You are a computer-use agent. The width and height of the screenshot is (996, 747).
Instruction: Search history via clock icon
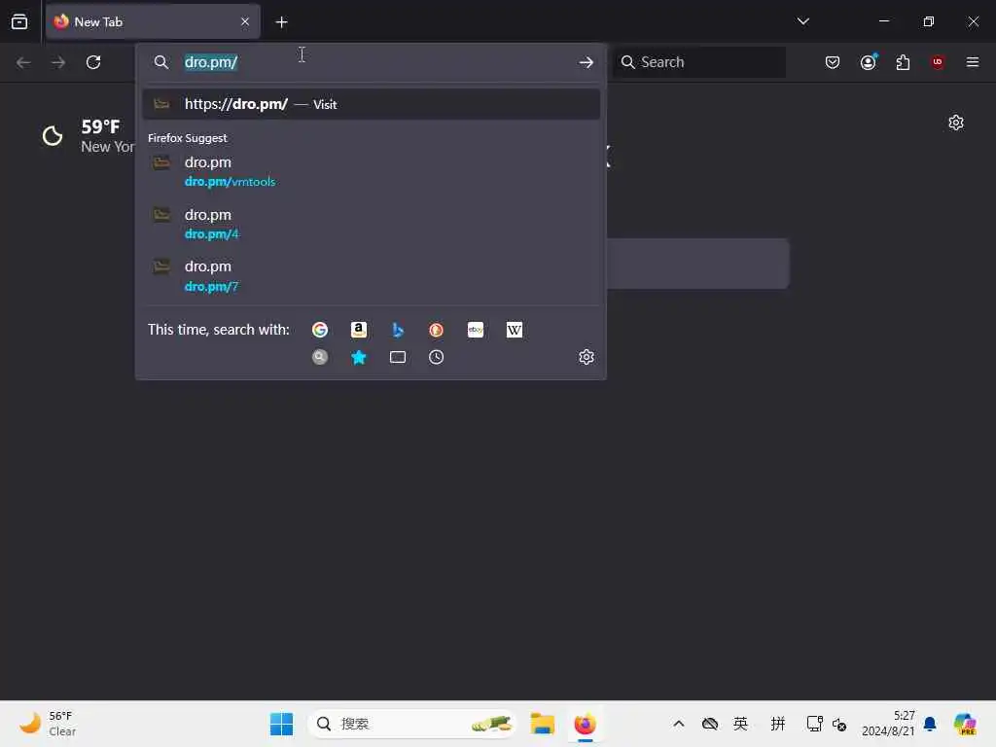tap(437, 357)
